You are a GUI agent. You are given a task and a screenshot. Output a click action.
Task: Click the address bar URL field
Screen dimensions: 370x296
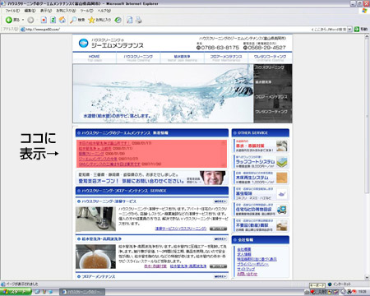(164, 29)
